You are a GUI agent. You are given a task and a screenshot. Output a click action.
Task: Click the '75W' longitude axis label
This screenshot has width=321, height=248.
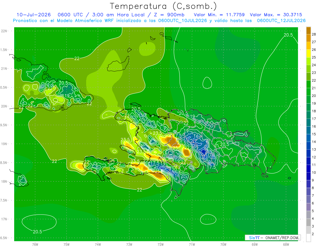coord(67,245)
